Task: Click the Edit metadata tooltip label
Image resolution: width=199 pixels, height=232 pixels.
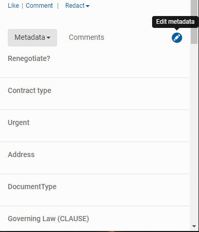Action: click(x=175, y=22)
